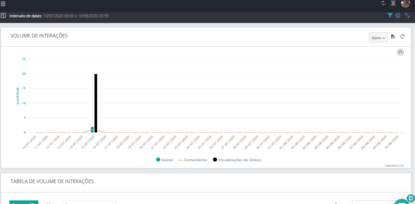Toggle the layout panel icon beside date interval
415x204 pixels.
(3, 16)
